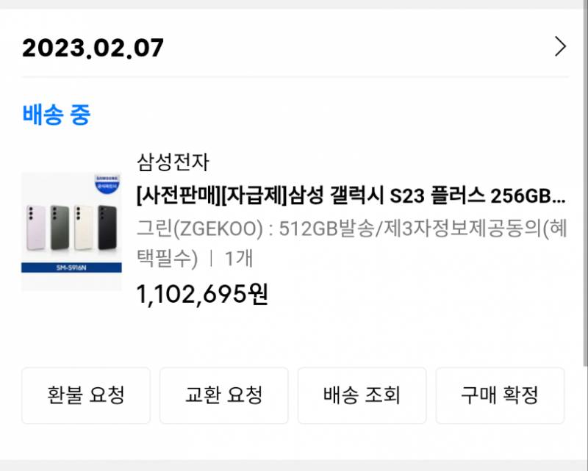Request an exchange with 교환 요청
This screenshot has height=471, width=588.
tap(223, 395)
